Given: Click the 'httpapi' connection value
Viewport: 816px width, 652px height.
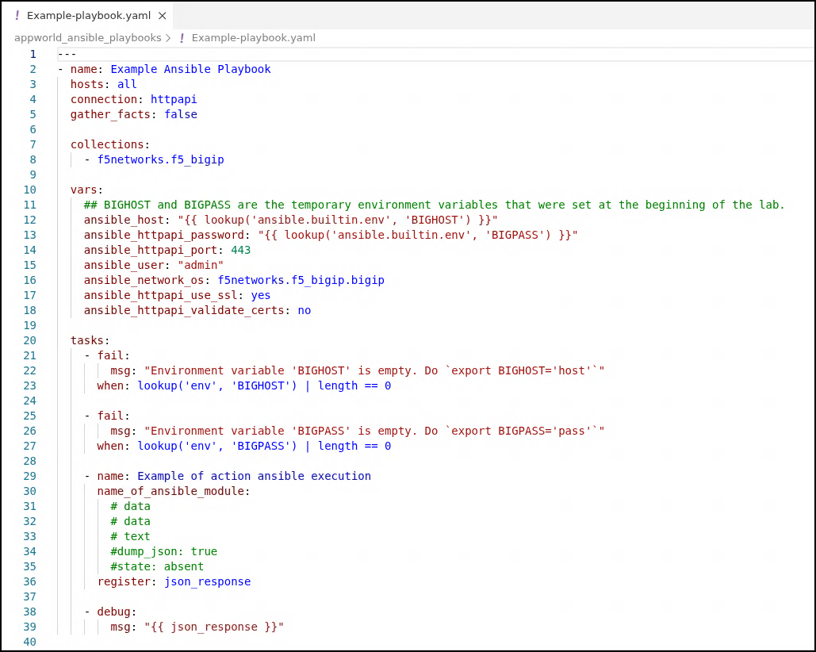Looking at the screenshot, I should pos(174,99).
